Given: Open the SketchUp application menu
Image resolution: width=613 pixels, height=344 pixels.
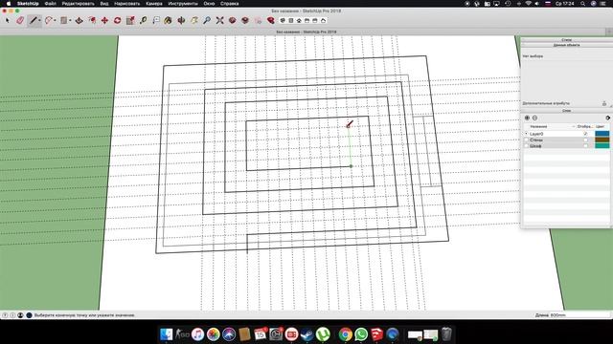Looking at the screenshot, I should [28, 4].
